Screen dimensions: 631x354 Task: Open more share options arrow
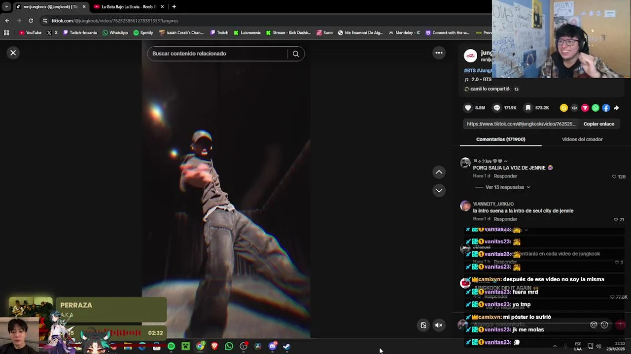[x=617, y=108]
